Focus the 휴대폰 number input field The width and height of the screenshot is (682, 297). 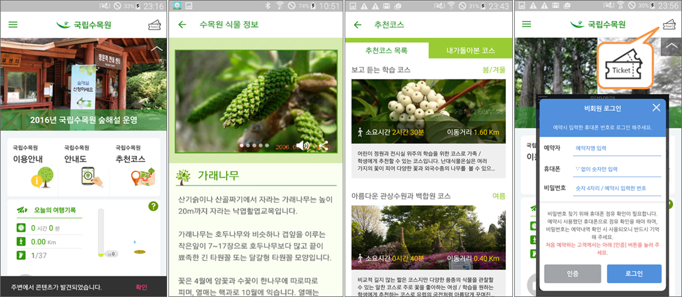pos(618,169)
